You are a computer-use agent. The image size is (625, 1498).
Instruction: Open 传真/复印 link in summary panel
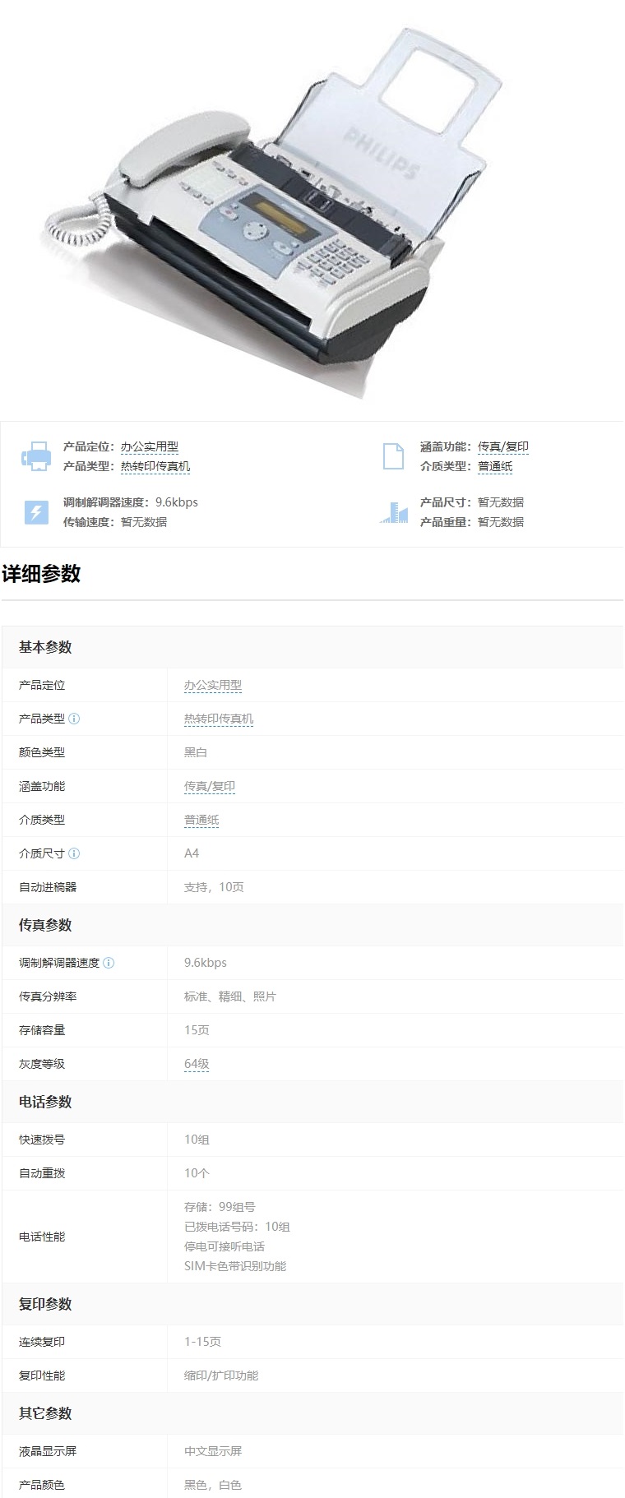click(x=503, y=447)
